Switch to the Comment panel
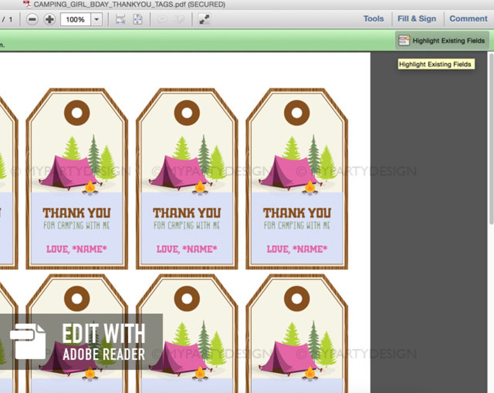This screenshot has height=393, width=494. coord(468,19)
